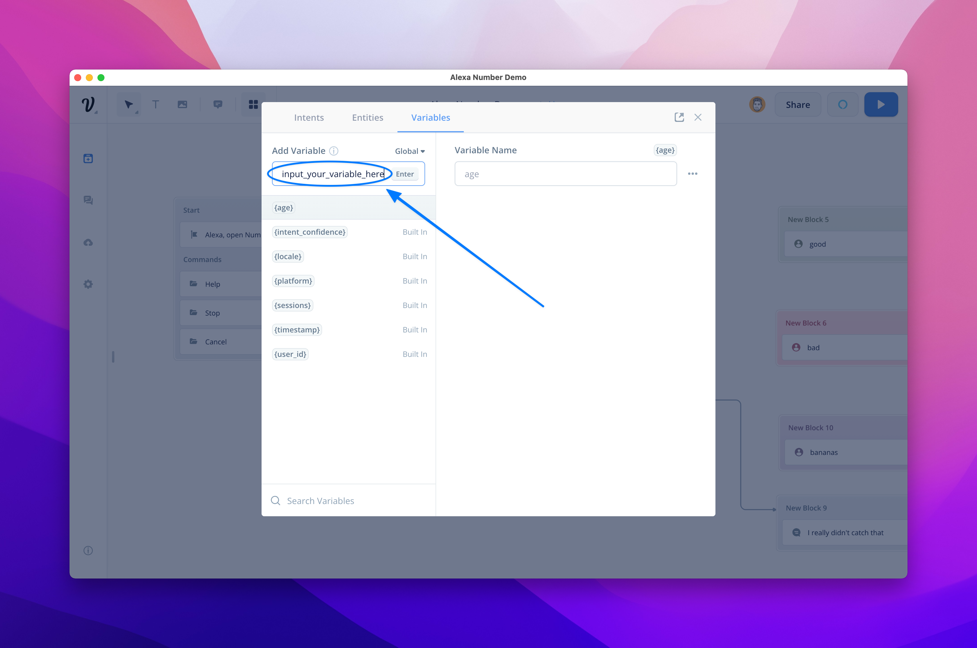
Task: Select the {timestamp} variable
Action: [x=348, y=329]
